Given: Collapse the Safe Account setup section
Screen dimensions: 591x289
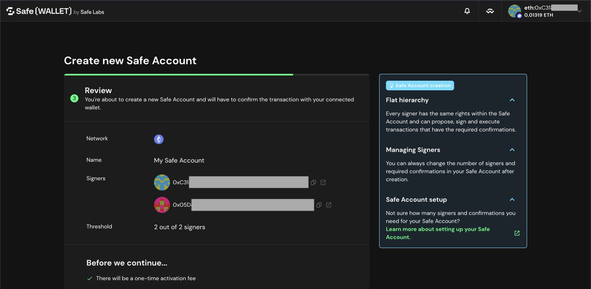Looking at the screenshot, I should point(512,200).
